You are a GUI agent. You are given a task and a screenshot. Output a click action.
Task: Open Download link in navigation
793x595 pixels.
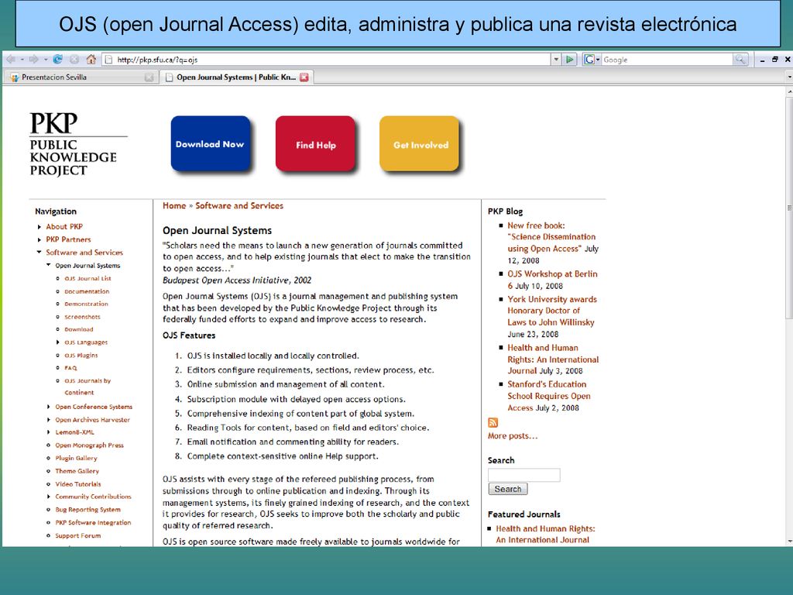[78, 329]
